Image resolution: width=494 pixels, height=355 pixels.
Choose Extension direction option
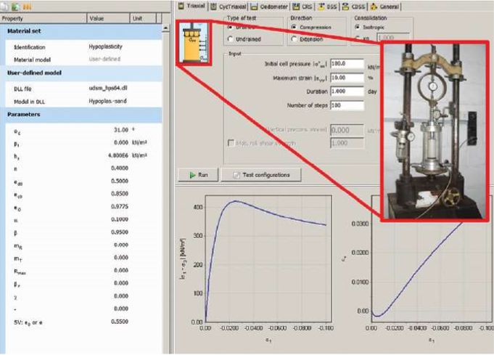point(294,38)
